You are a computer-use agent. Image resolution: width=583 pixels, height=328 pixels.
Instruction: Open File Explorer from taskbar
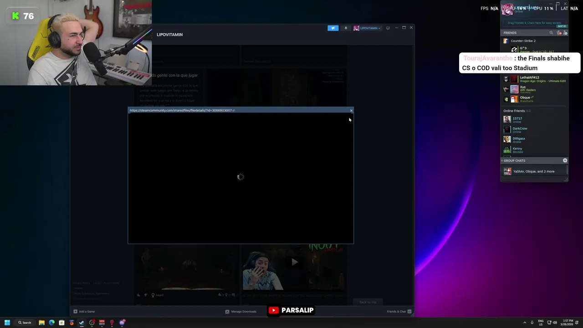(41, 323)
